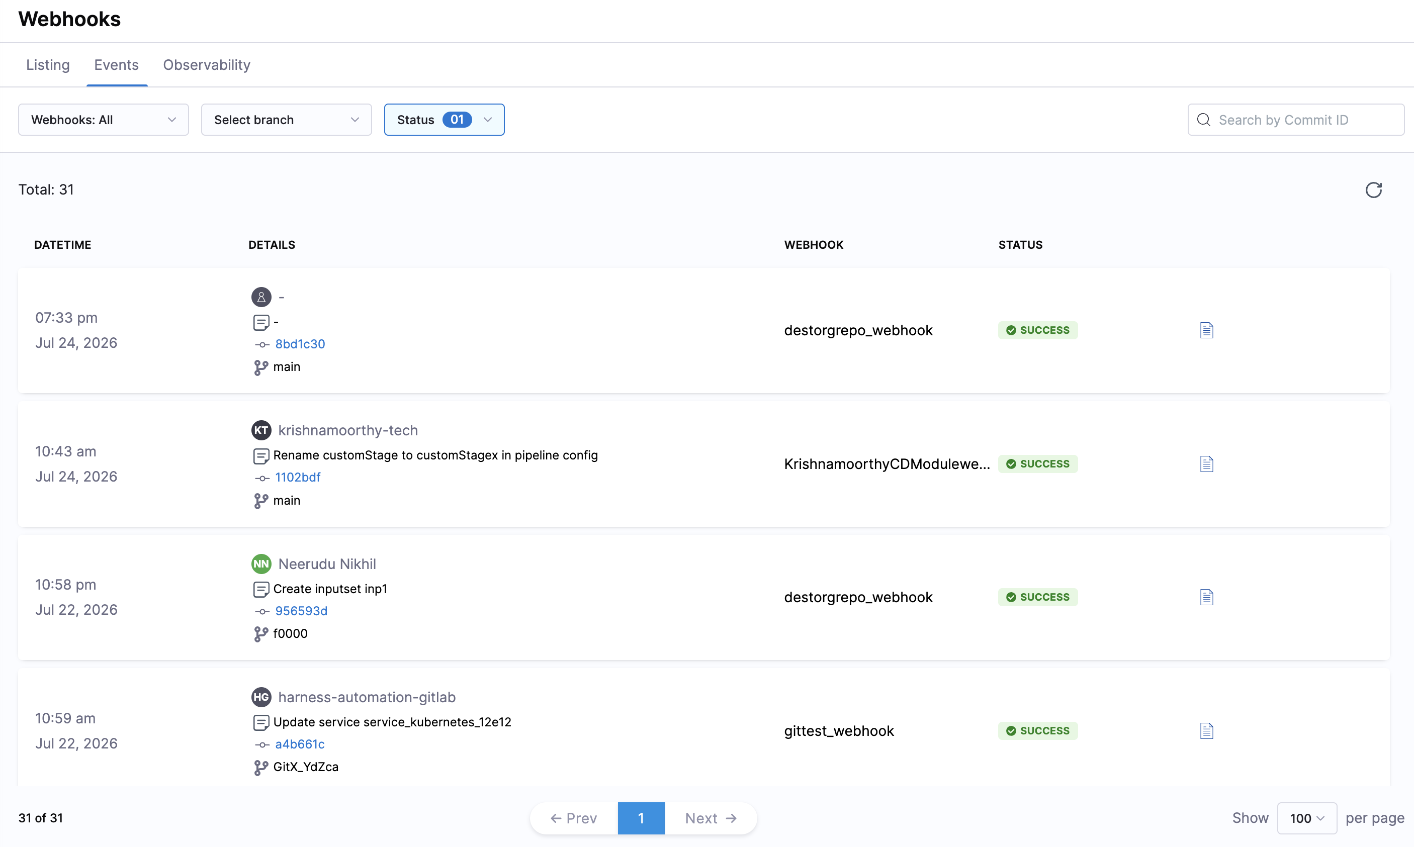Click destorgrepo_webhook on 10:58 pm row
1414x847 pixels.
tap(858, 598)
